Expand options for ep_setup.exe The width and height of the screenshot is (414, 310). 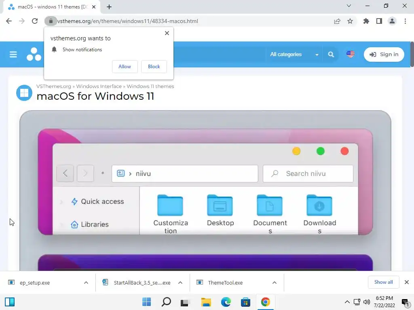click(86, 283)
